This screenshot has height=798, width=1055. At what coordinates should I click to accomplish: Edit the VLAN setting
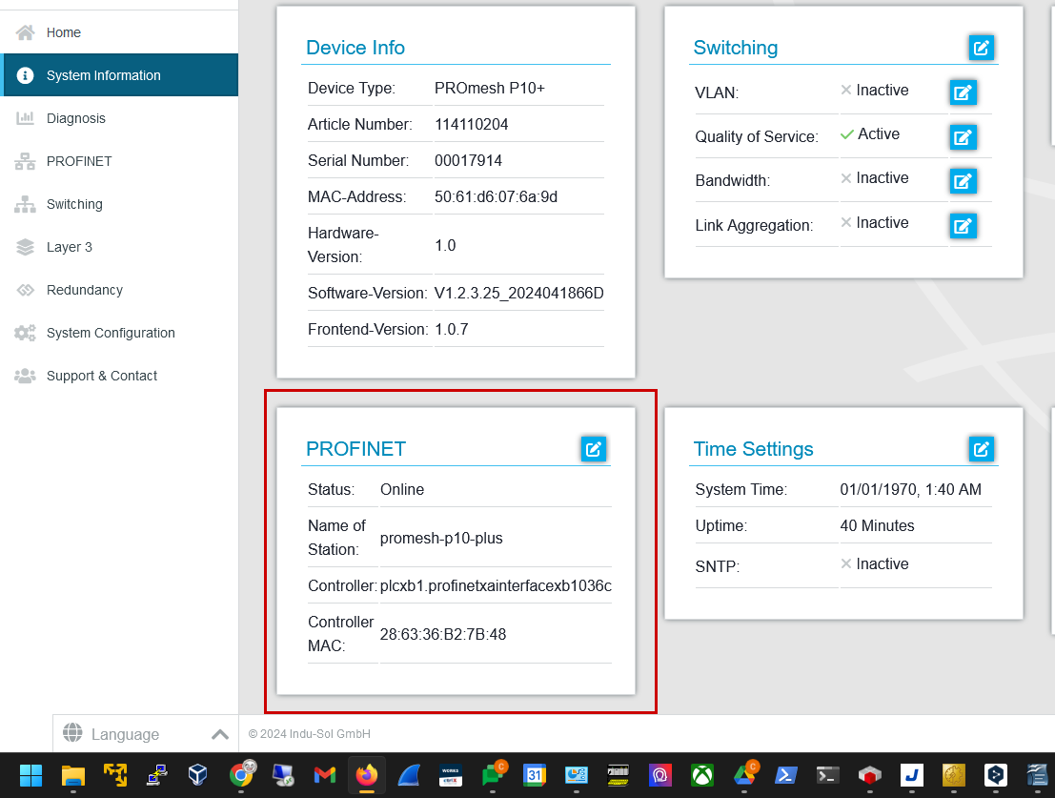[963, 92]
